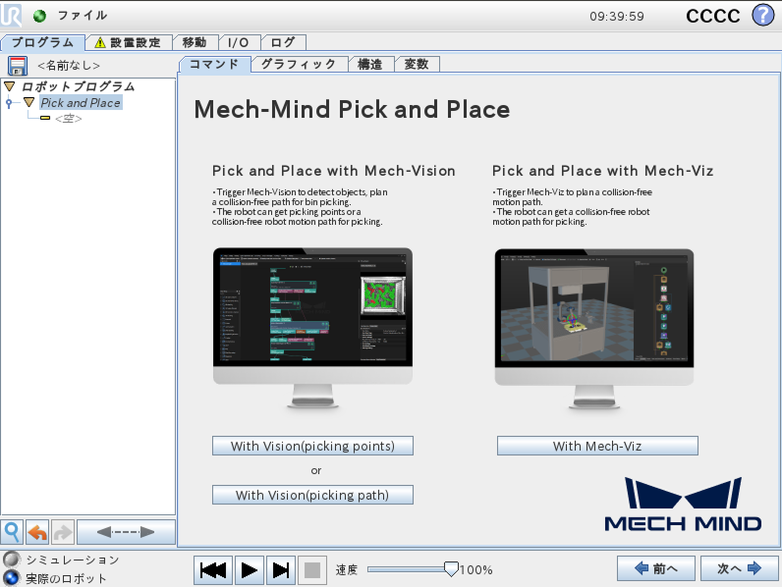
Task: Click the orange undo arrow icon
Action: [37, 532]
